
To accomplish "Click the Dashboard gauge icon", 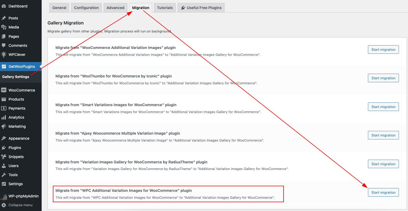I will [4, 6].
